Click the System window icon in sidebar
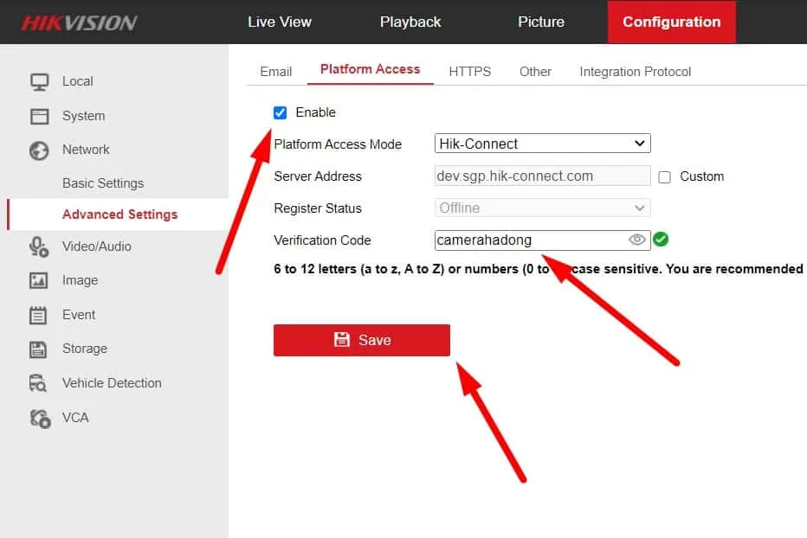Image resolution: width=807 pixels, height=538 pixels. coord(39,116)
